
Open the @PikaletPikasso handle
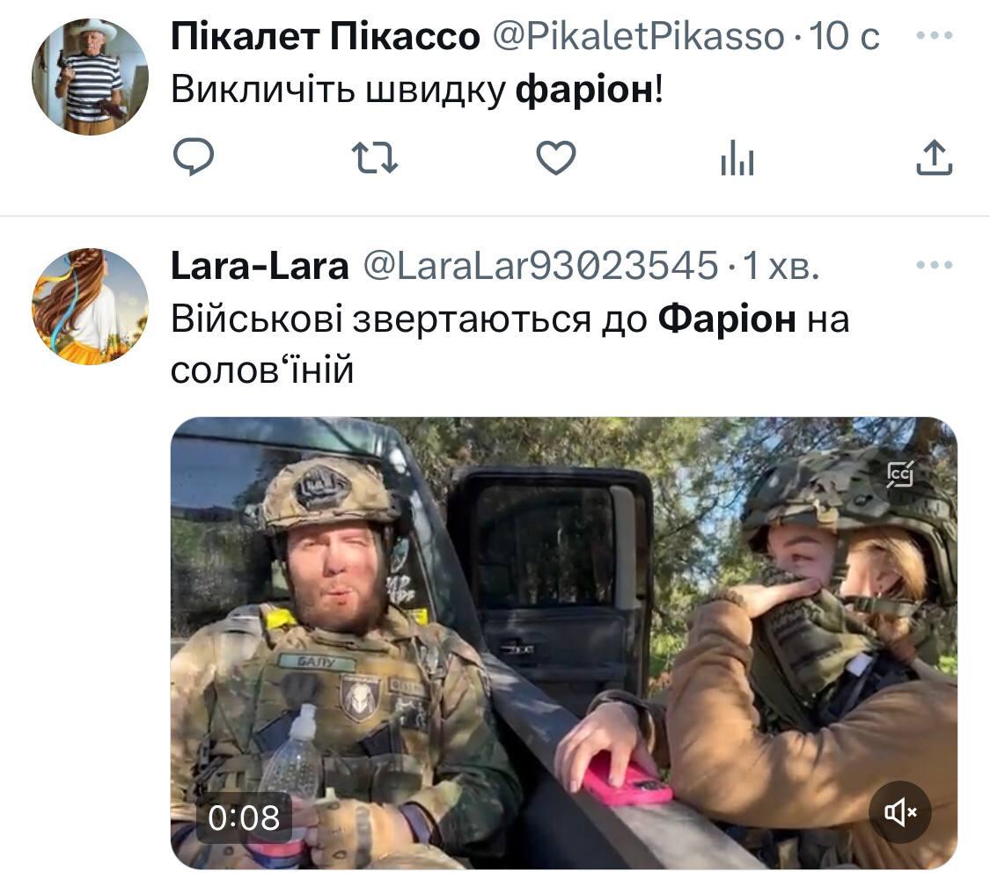tap(638, 36)
